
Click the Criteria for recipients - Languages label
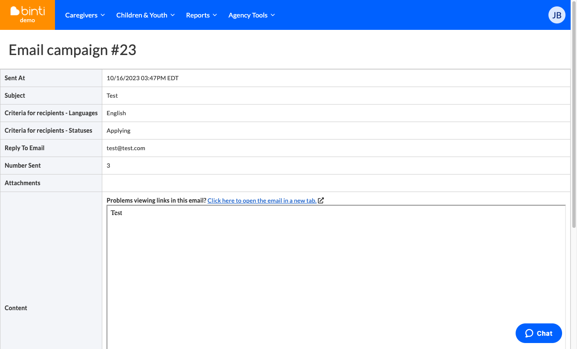(x=51, y=113)
